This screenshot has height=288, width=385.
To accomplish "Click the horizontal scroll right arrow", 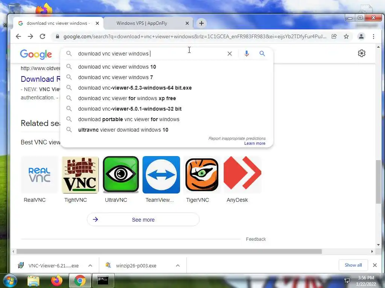I will click(x=372, y=252).
